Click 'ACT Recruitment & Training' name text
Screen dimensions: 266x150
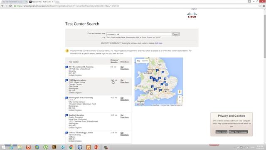pos(81,67)
